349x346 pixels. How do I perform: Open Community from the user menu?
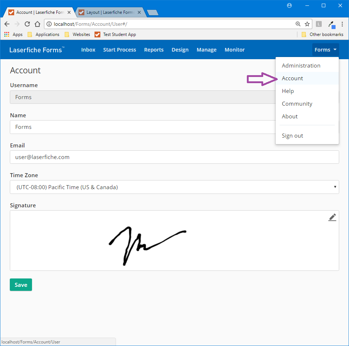point(307,103)
